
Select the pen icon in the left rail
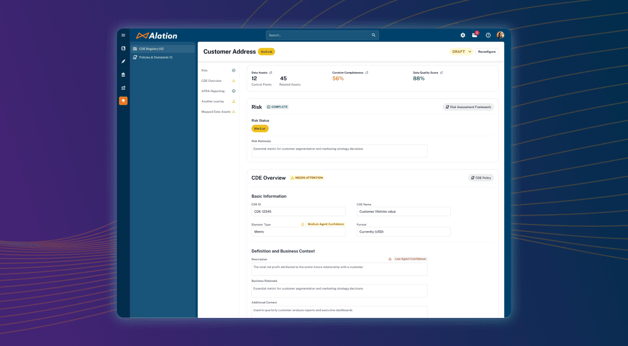(x=123, y=62)
